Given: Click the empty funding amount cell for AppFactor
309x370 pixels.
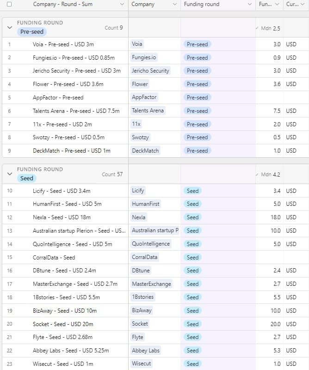Looking at the screenshot, I should [269, 98].
